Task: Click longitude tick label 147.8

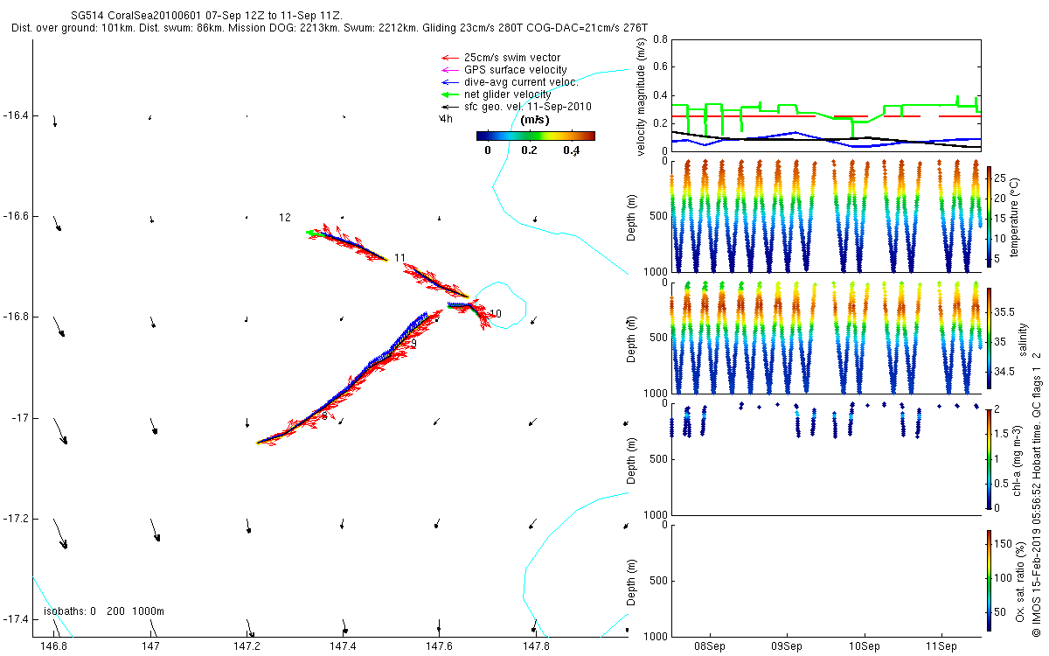Action: pyautogui.click(x=535, y=646)
